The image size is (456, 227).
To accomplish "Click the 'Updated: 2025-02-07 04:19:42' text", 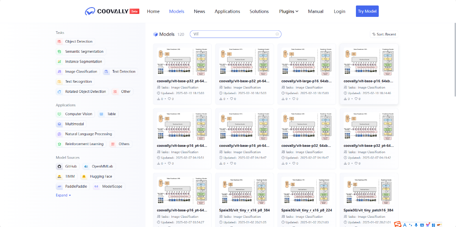I will point(370,157).
